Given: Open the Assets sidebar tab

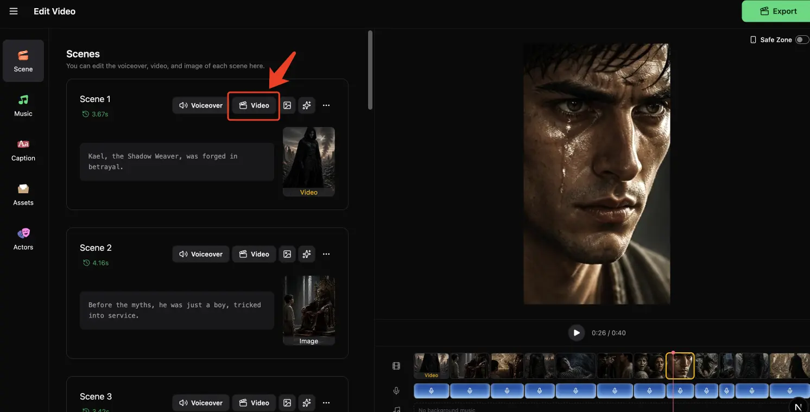Looking at the screenshot, I should tap(23, 194).
